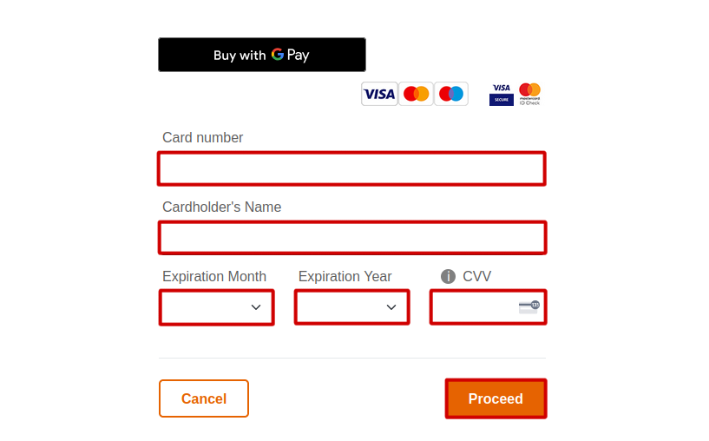Click the "CVV" label text
709x441 pixels.
coord(476,276)
